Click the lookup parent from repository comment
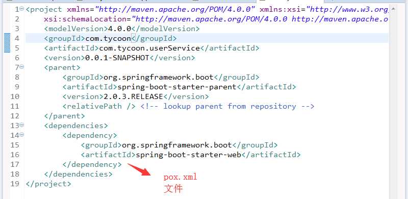408x199 pixels. tap(227, 106)
